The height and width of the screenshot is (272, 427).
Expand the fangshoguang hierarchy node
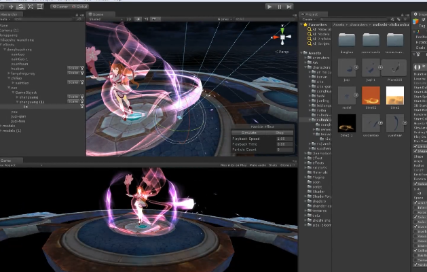pos(9,73)
